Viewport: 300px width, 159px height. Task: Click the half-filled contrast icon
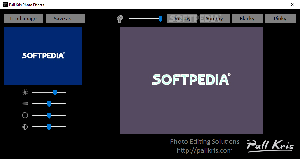25,127
